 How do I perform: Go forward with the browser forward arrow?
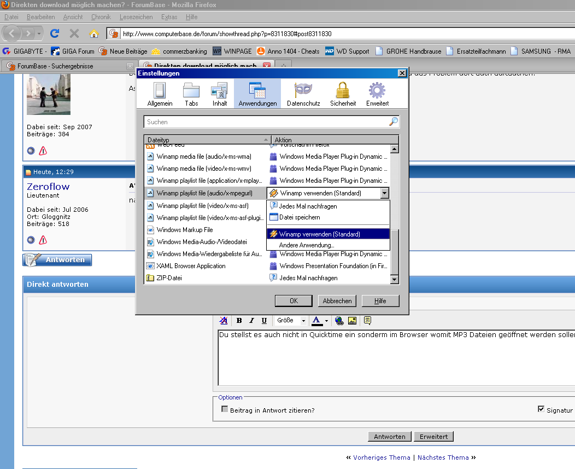coord(28,34)
